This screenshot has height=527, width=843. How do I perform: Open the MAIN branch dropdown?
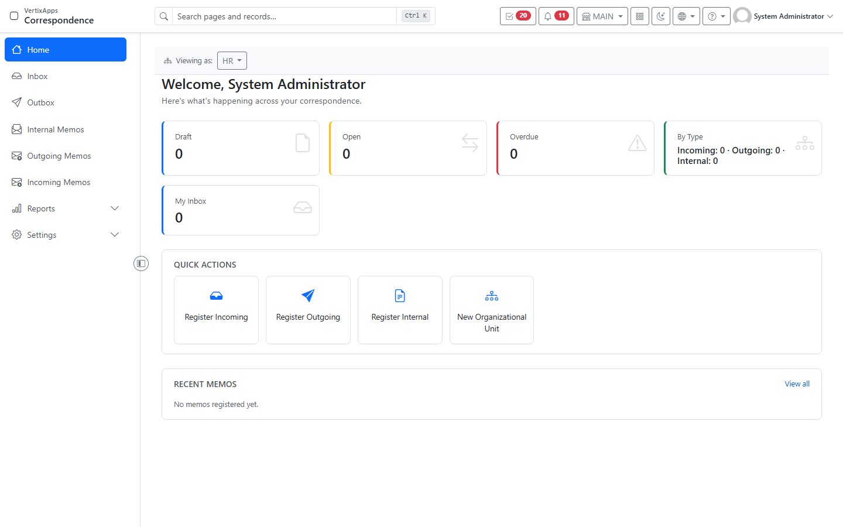602,16
